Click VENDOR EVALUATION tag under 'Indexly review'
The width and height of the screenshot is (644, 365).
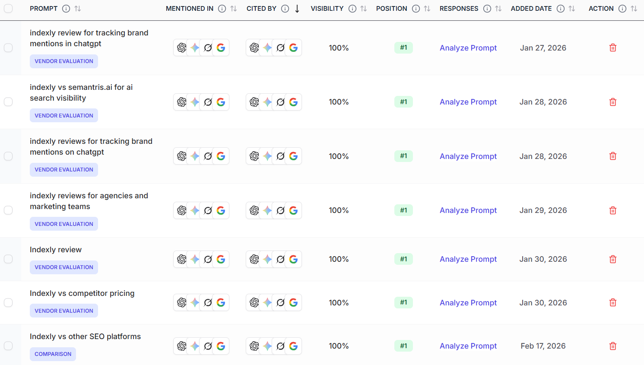click(64, 267)
